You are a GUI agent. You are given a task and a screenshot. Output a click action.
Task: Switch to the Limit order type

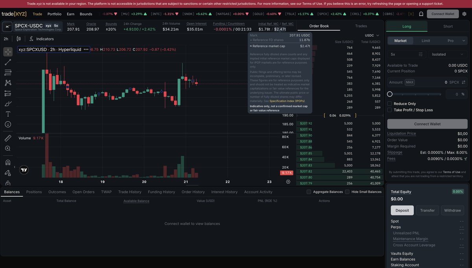(x=426, y=40)
